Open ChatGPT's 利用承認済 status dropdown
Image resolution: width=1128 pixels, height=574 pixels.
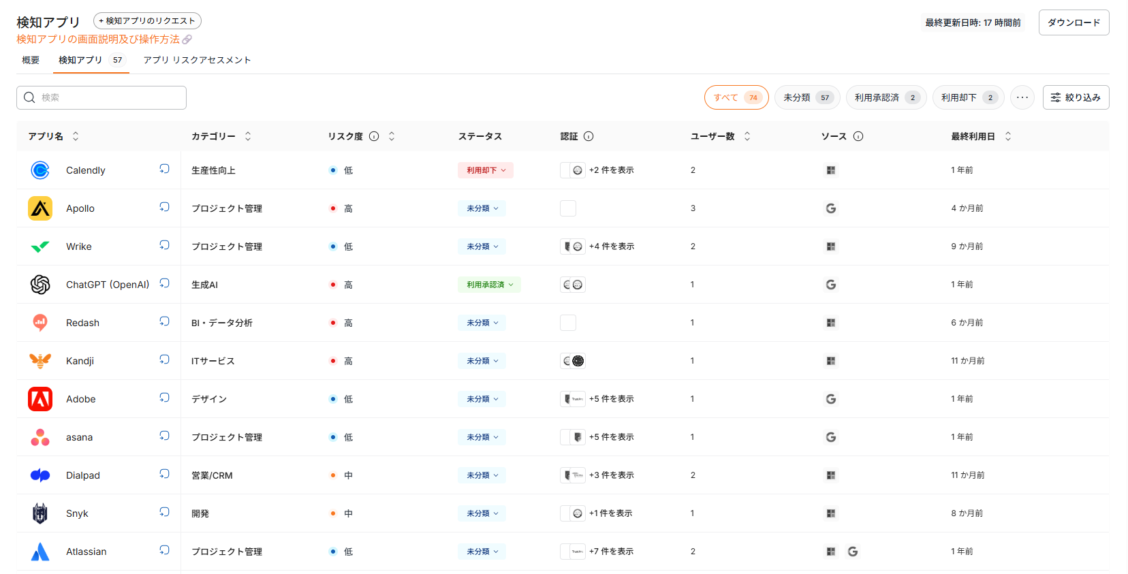[490, 285]
